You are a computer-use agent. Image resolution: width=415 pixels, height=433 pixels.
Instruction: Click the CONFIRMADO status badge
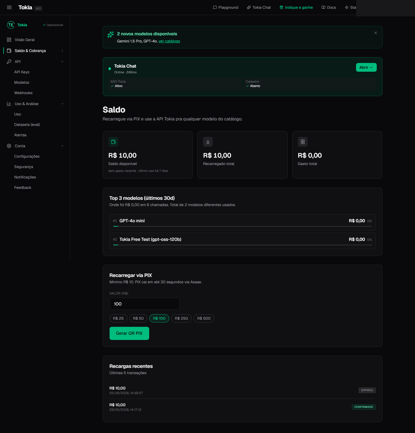(x=364, y=407)
